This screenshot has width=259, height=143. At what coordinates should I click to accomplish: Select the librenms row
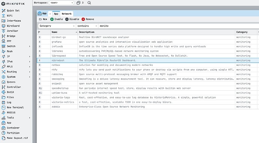pos(148,51)
